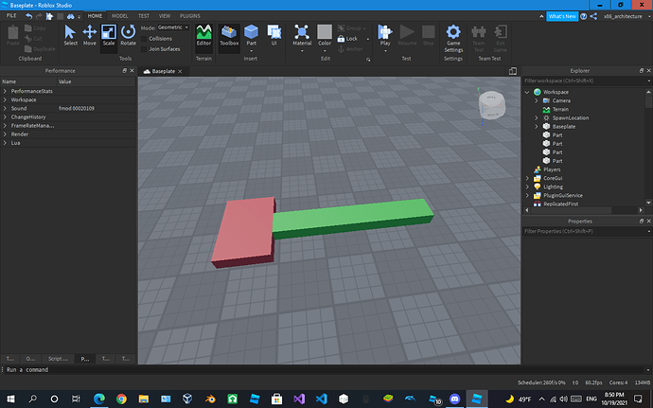Select Terrain in the Explorer tree
Screen dimensions: 653x408
(x=560, y=110)
